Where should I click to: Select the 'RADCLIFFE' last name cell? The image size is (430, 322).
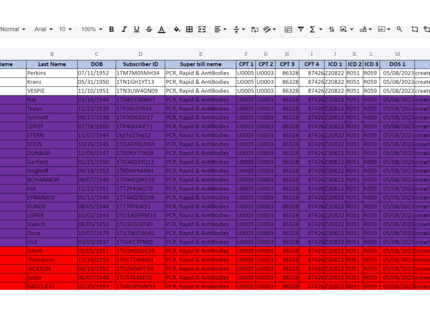[x=52, y=287]
